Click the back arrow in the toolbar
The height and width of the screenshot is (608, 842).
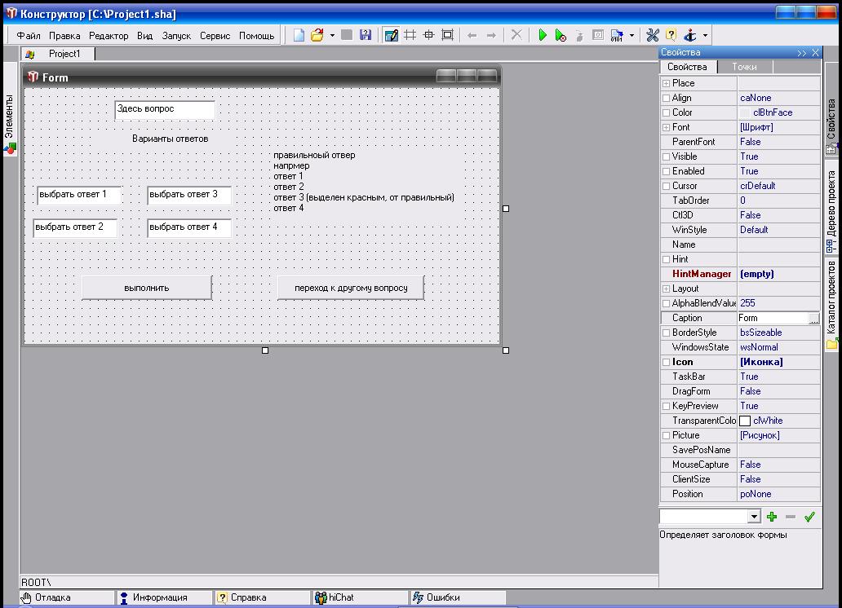point(472,35)
